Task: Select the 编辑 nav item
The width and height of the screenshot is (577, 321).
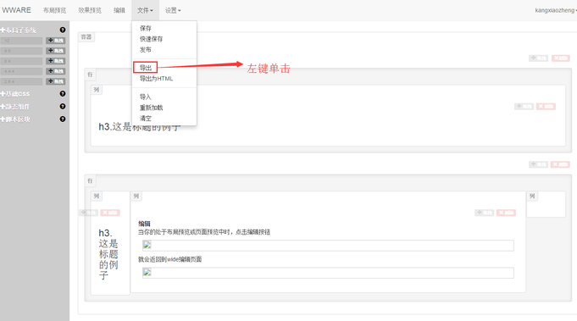Action: point(119,10)
